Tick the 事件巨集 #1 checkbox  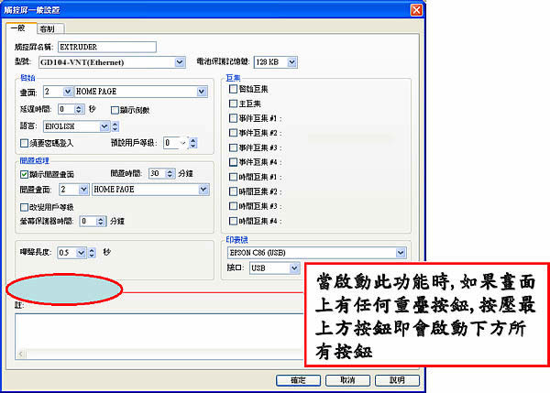[x=233, y=118]
